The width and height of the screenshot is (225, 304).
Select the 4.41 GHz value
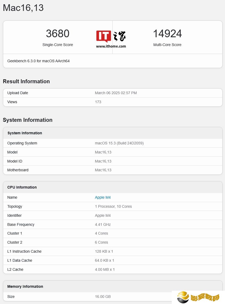click(x=103, y=224)
